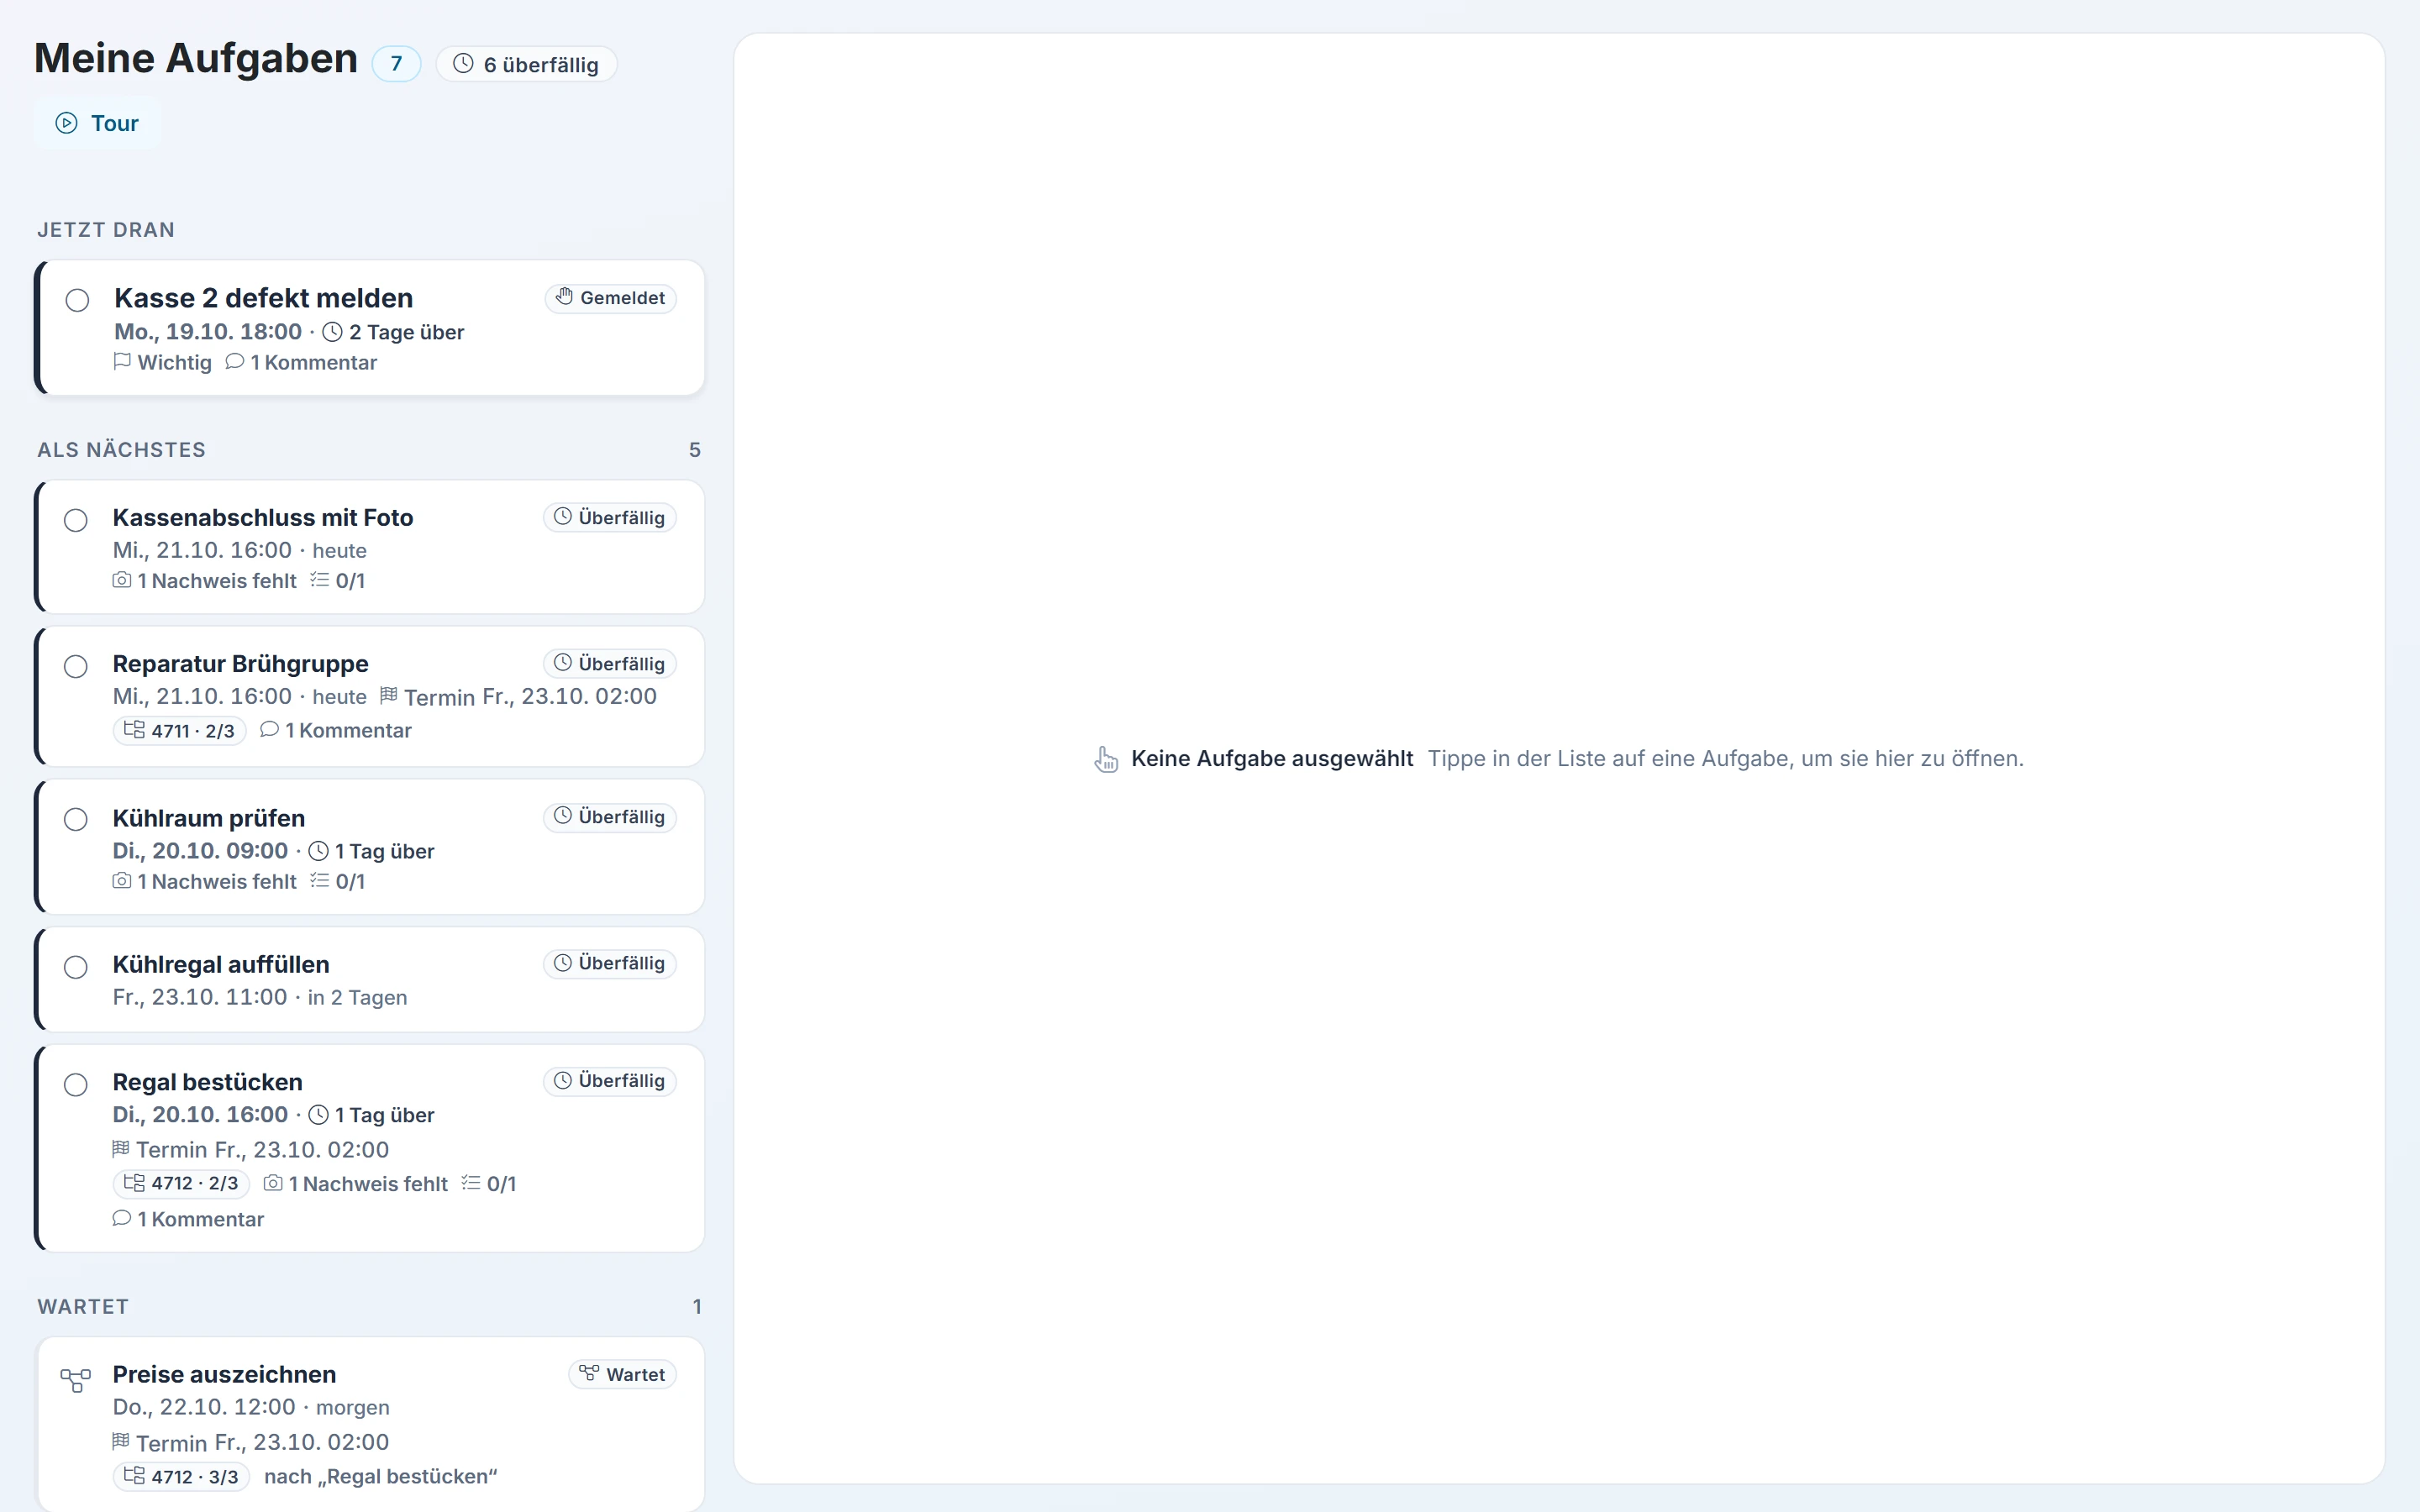The width and height of the screenshot is (2420, 1512).
Task: Click the dependency icon beside Preise auszeichnen
Action: (76, 1380)
